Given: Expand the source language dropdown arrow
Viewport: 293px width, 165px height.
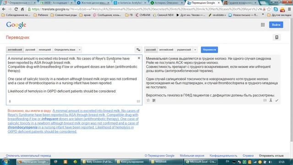Looking at the screenshot, I should (79, 50).
